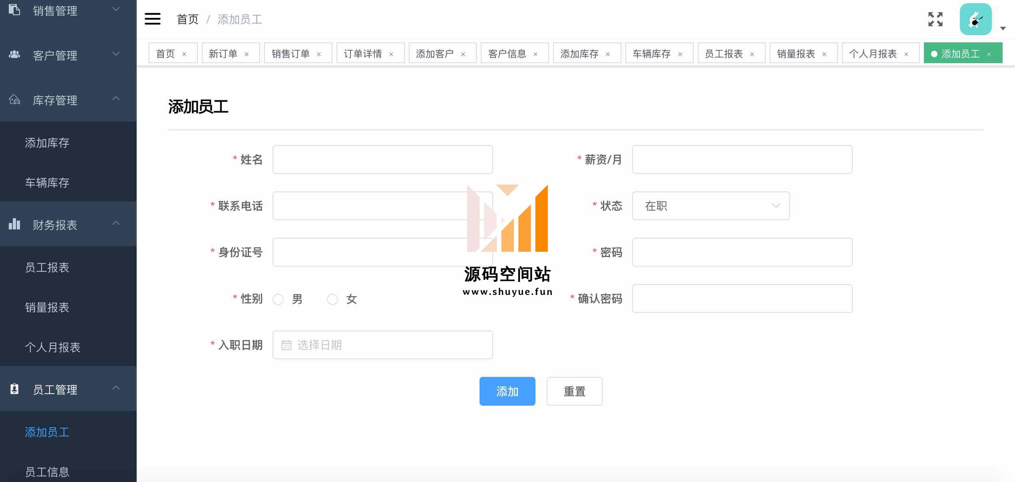
Task: Click the 财务报表 bar chart icon
Action: coord(14,224)
